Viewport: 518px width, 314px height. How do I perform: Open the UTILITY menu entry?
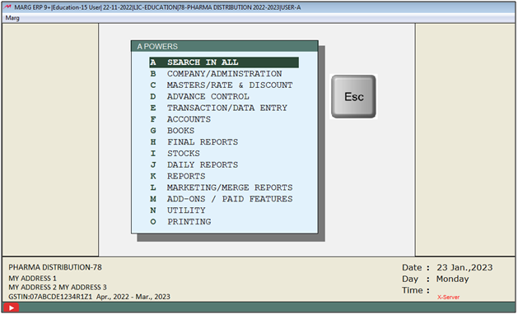coord(178,210)
